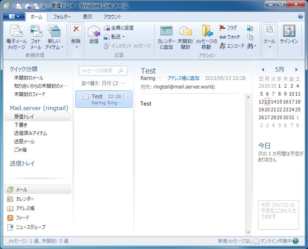The height and width of the screenshot is (249, 308).
Task: Toggle the flag on the Test message
Action: click(x=126, y=96)
